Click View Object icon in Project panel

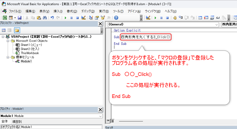point(9,30)
